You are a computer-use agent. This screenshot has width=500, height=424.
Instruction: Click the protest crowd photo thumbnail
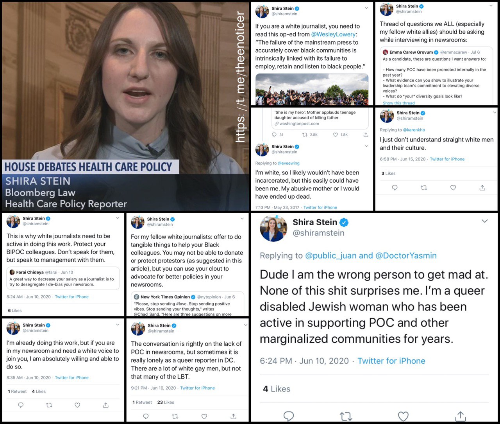point(312,89)
